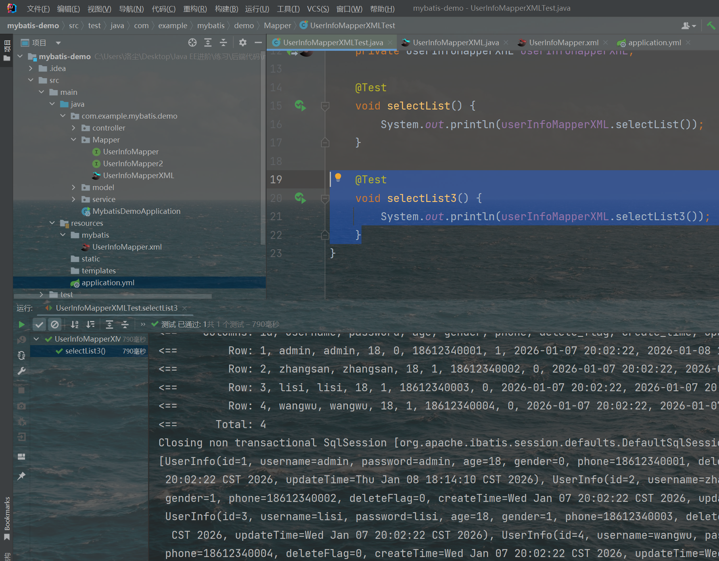Screen dimensions: 719x561
Task: Open the 导航(N) menu
Action: (131, 8)
